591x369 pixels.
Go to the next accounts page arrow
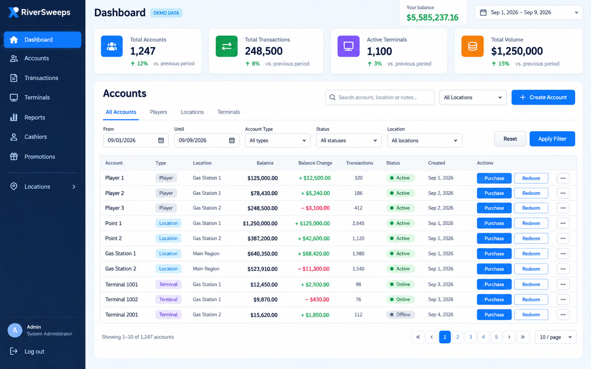pyautogui.click(x=509, y=337)
